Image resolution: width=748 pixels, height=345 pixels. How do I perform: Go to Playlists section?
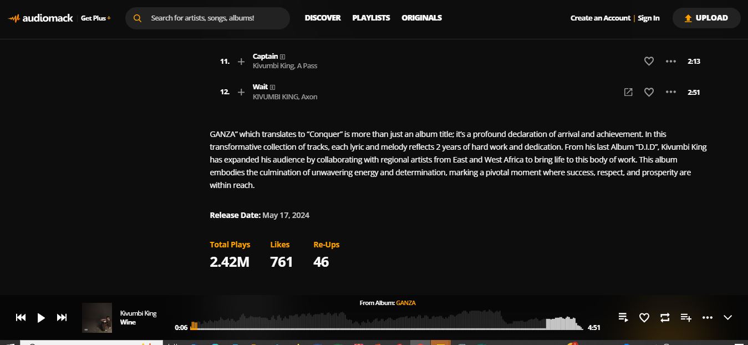pyautogui.click(x=371, y=18)
